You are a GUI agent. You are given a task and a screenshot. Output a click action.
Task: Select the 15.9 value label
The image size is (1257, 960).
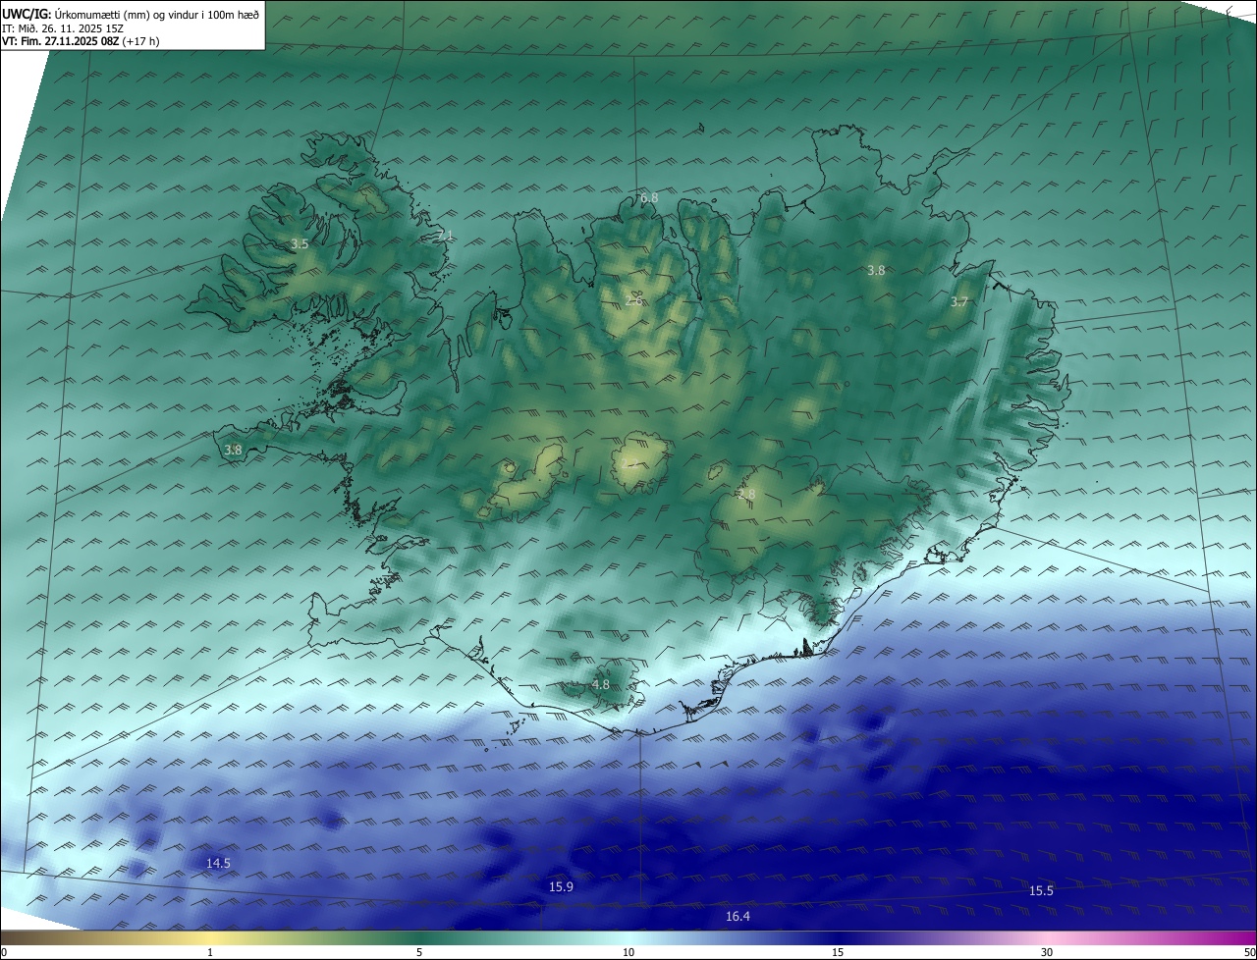561,887
